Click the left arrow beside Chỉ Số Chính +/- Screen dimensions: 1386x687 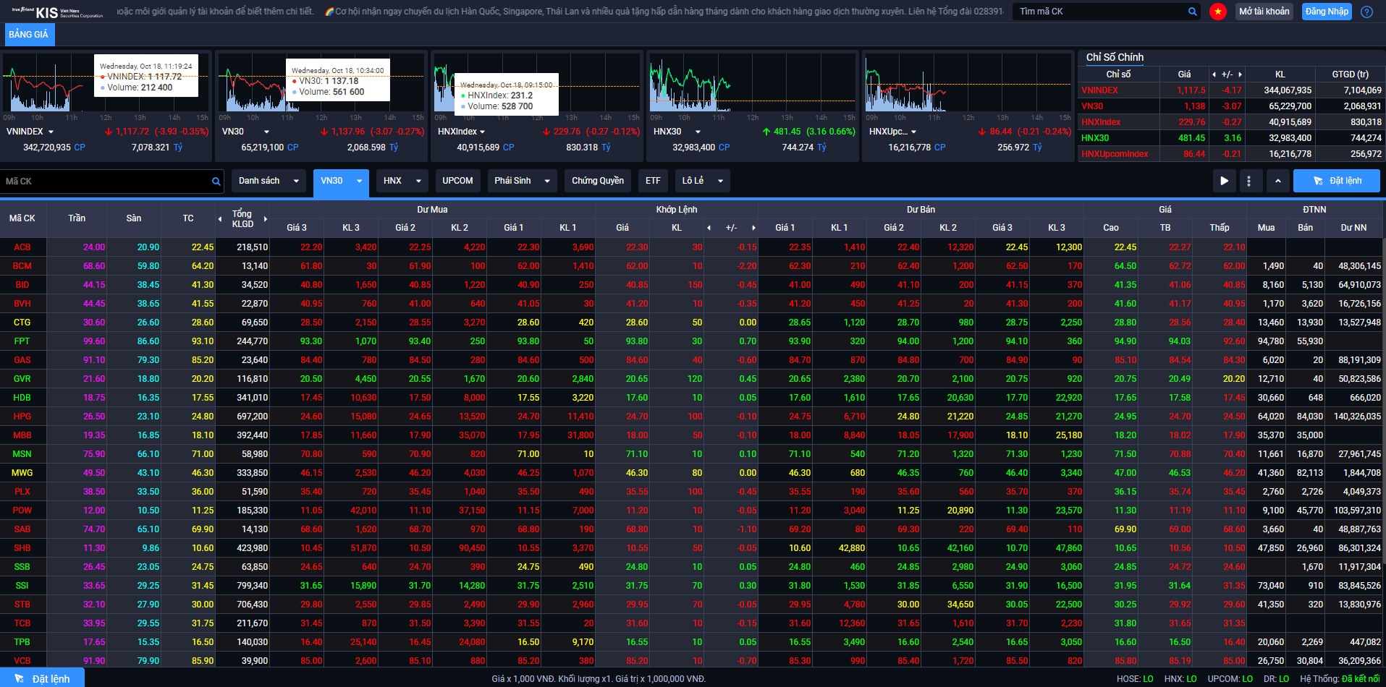1214,74
